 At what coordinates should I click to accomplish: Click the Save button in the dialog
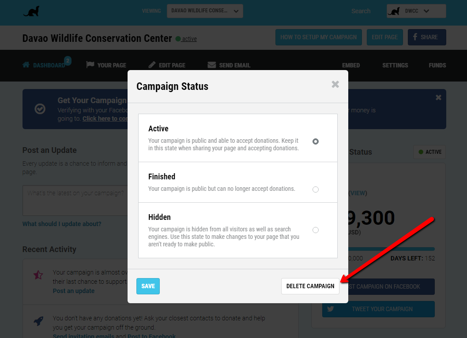[x=148, y=286]
